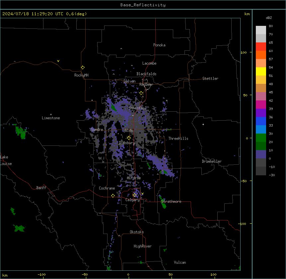The height and width of the screenshot is (279, 286).
Task: Select the red 65 dBZ color swatch
Action: click(x=261, y=46)
